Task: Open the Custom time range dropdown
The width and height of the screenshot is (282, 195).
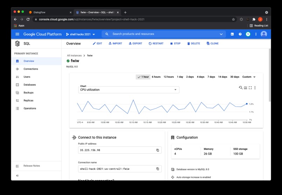Action: click(249, 77)
